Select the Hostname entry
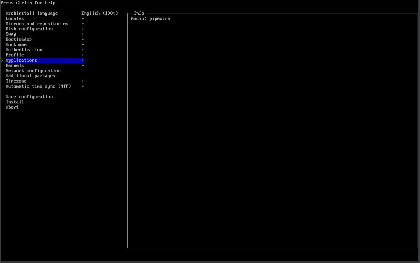 tap(16, 45)
